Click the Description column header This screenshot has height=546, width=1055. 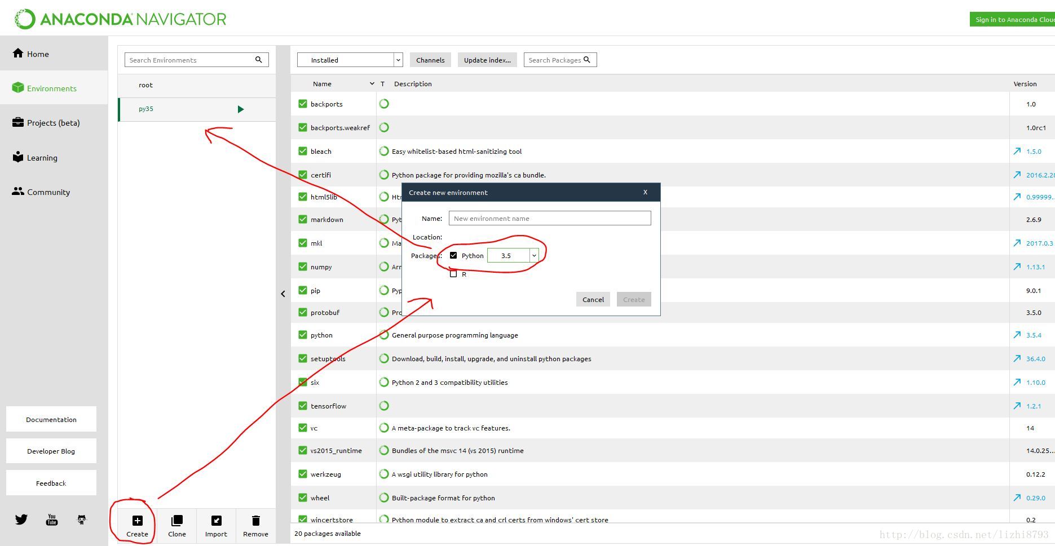click(x=413, y=83)
